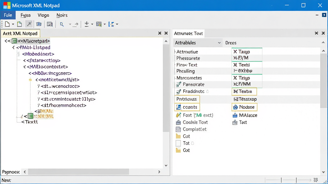Open the Noirs menu

pyautogui.click(x=62, y=15)
